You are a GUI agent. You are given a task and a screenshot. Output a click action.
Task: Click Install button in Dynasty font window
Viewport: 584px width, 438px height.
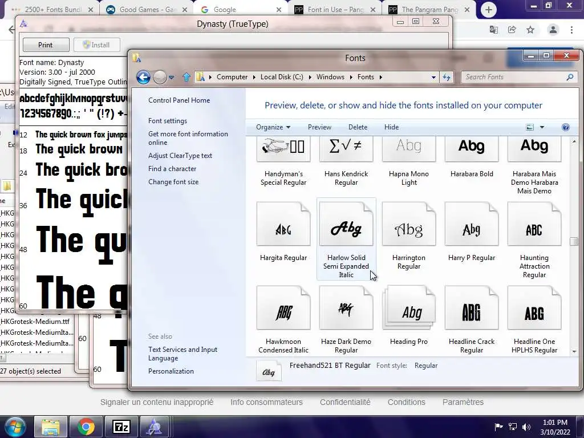[x=97, y=45]
